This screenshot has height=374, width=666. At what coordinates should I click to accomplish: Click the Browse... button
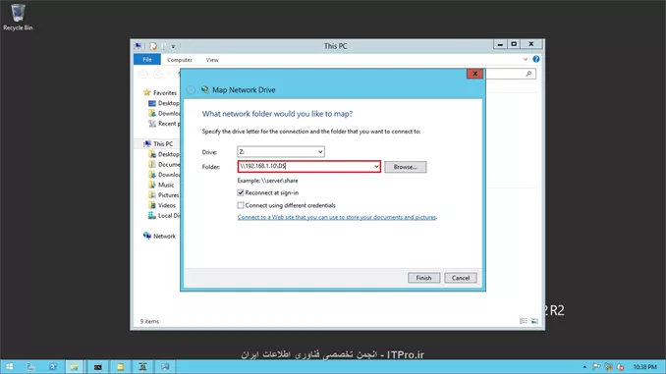pyautogui.click(x=406, y=167)
